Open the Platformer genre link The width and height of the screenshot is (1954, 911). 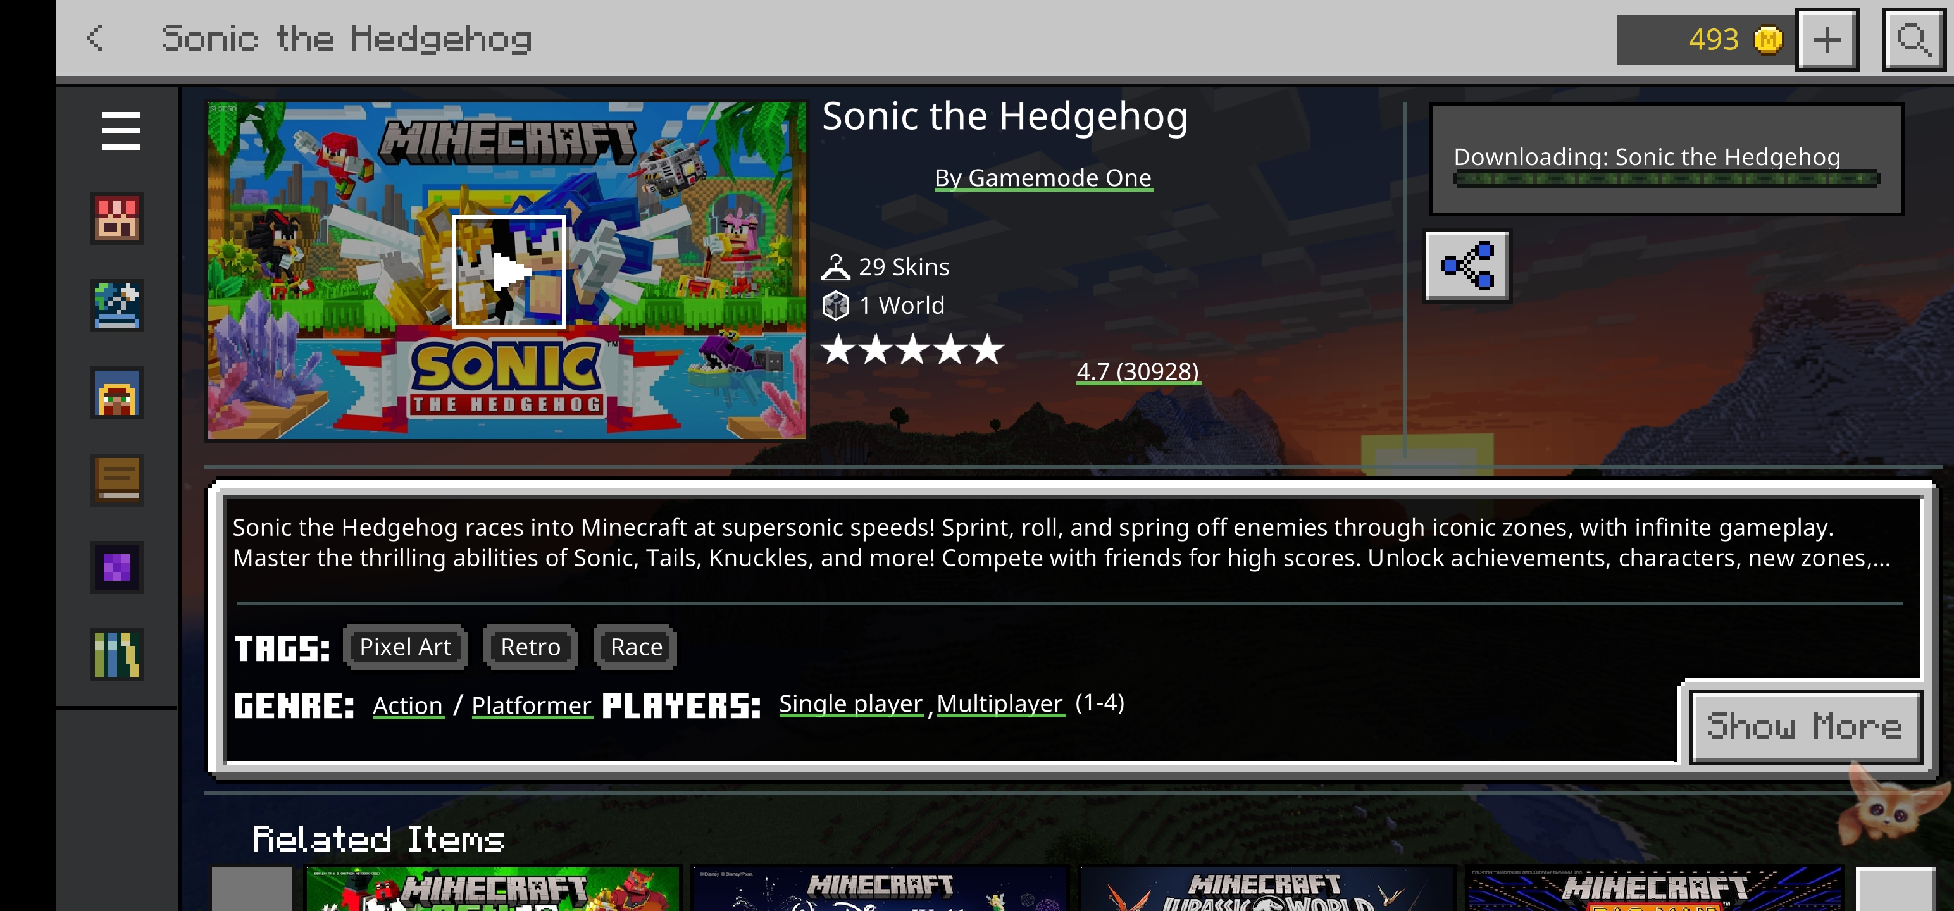(531, 705)
